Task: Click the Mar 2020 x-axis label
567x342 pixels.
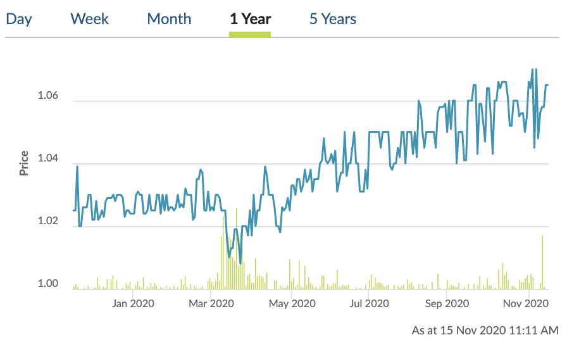Action: [212, 304]
